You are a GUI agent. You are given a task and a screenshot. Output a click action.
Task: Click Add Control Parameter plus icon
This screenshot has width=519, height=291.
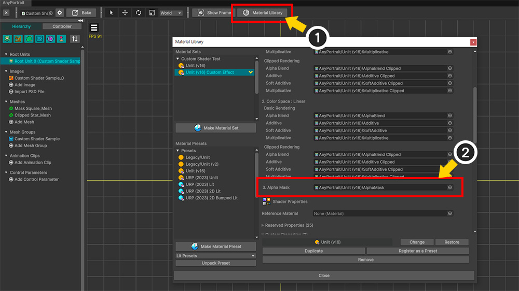point(11,179)
